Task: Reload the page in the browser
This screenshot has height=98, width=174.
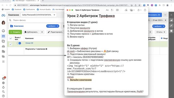Action: coord(10,5)
